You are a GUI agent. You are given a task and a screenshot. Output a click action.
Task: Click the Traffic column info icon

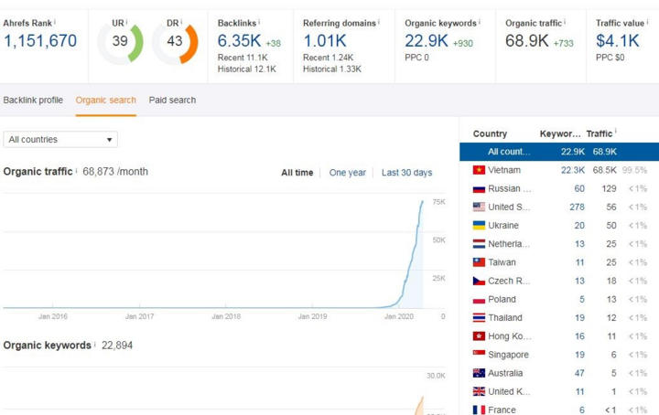616,132
